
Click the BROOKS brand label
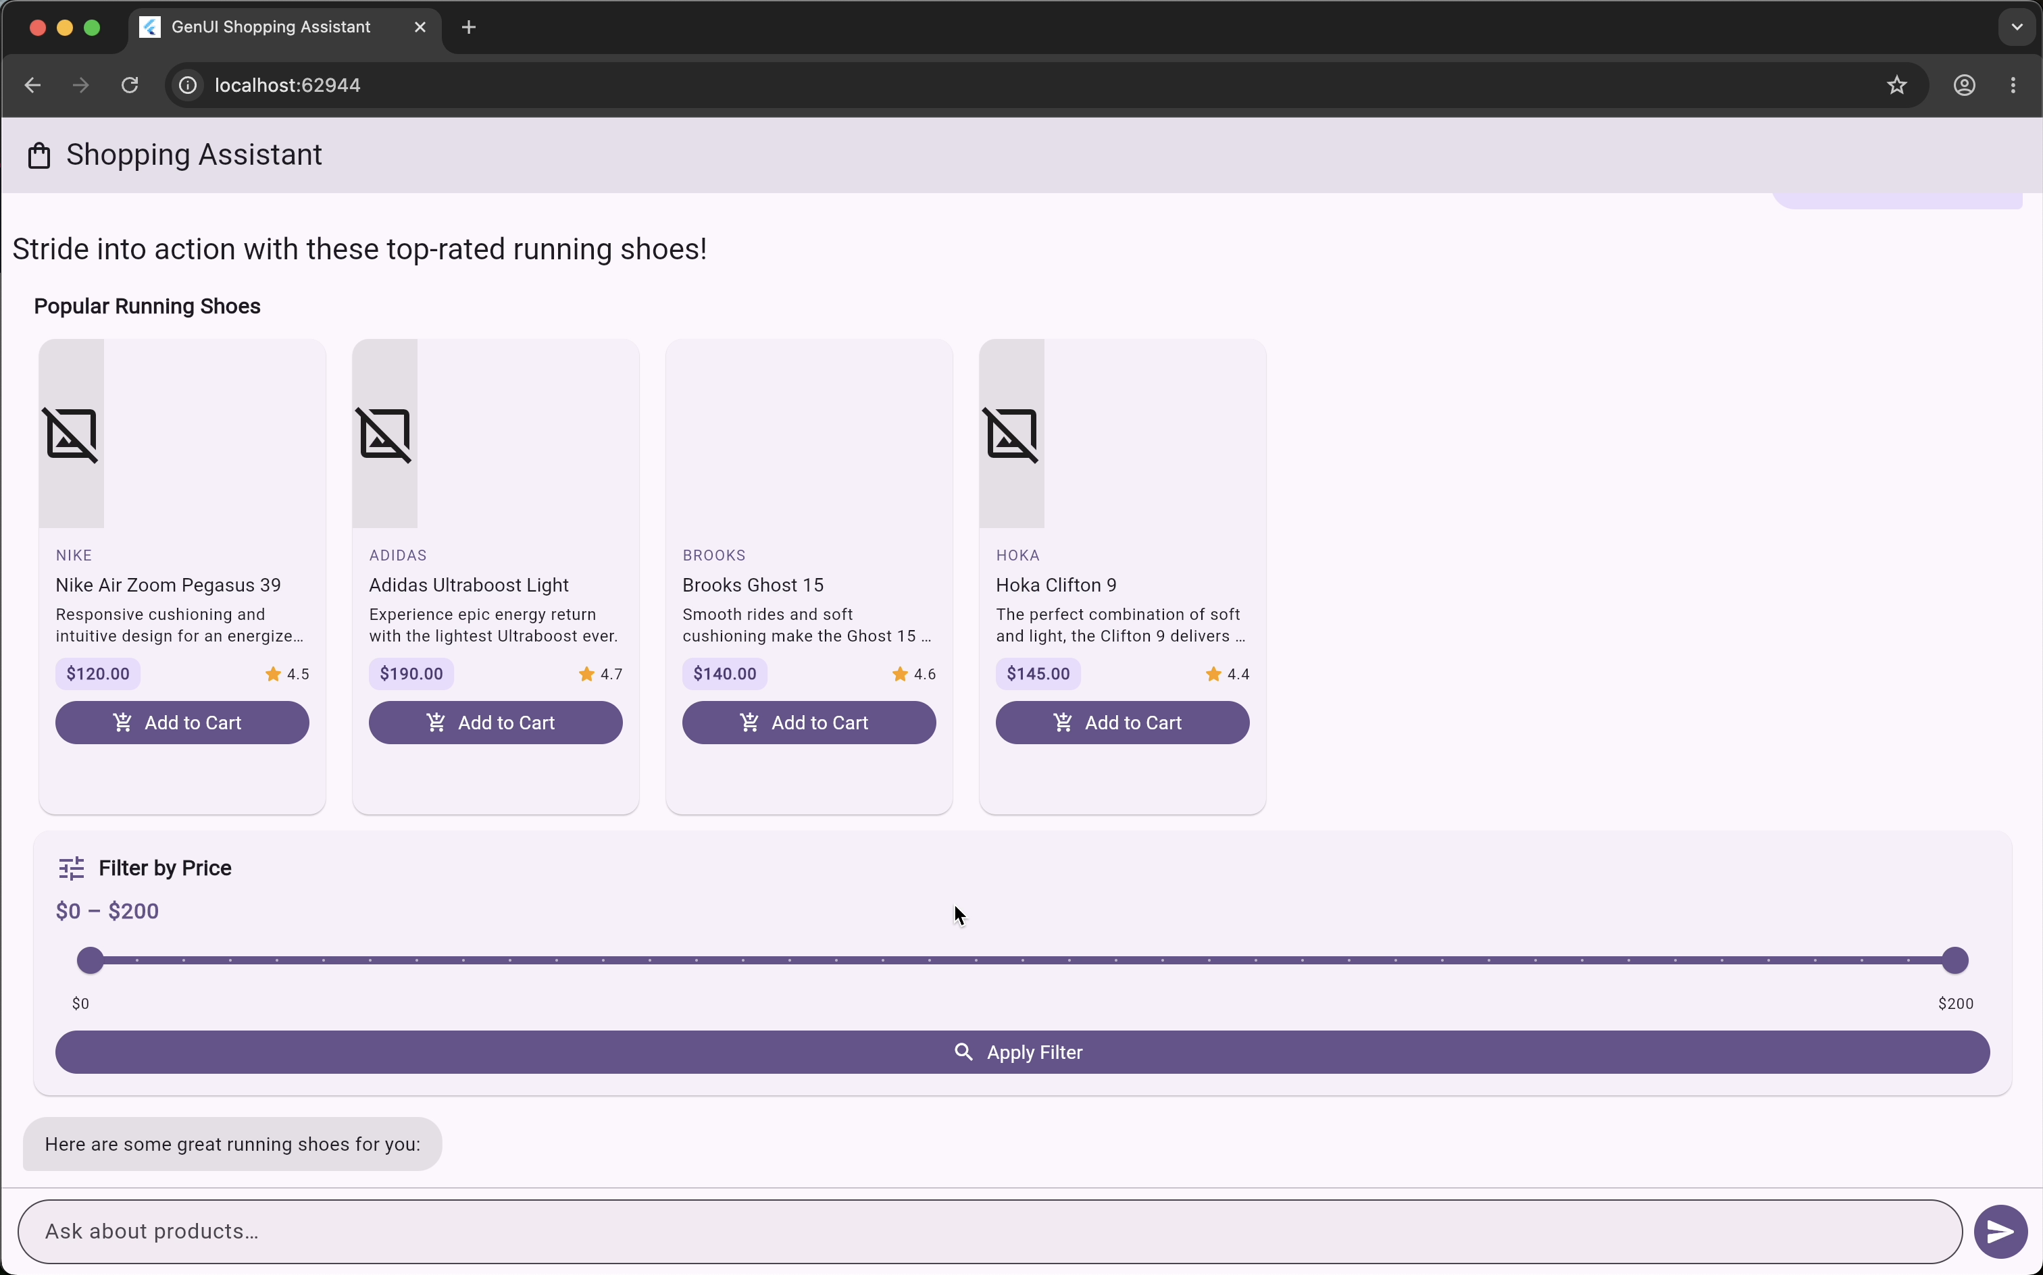(715, 556)
